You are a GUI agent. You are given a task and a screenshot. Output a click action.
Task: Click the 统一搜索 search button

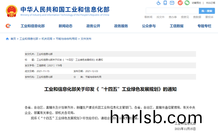pos(207,11)
